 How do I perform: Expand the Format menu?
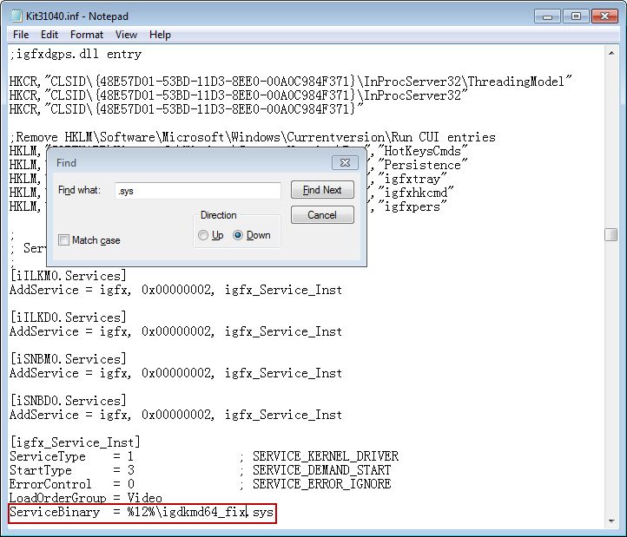(87, 35)
